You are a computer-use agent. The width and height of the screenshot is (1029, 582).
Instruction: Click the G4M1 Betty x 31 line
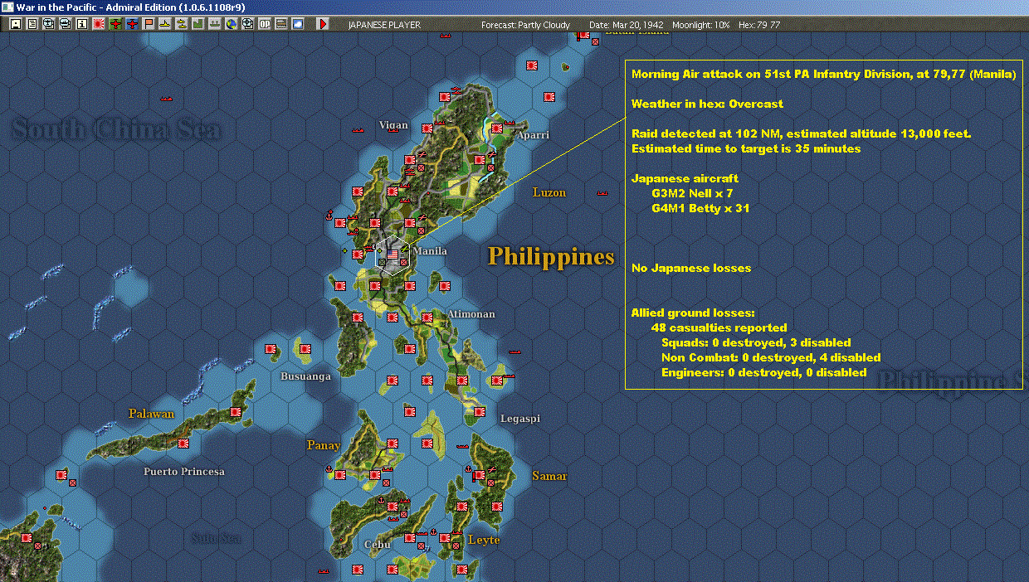(700, 208)
